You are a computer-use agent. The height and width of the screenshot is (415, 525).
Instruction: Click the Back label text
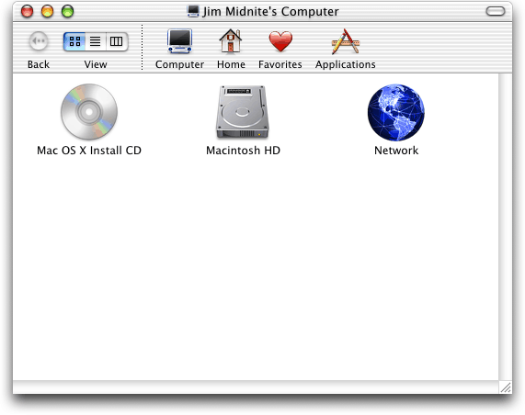(39, 64)
